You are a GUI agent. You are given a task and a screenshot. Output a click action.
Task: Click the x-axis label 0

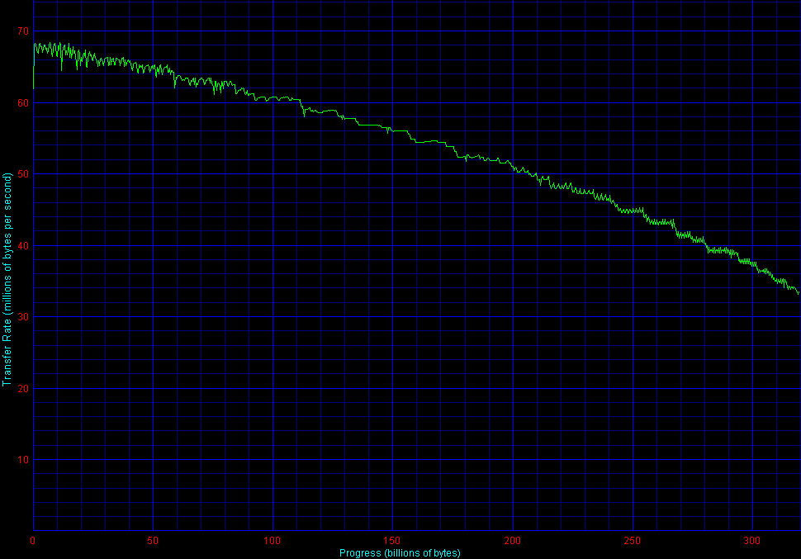point(33,541)
